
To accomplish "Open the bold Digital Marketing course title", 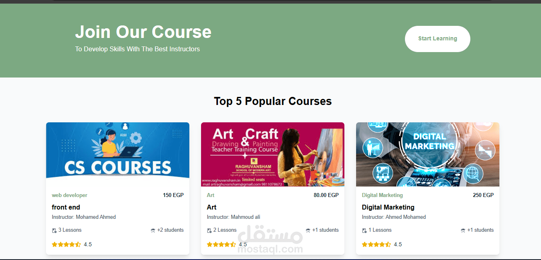I will tap(388, 207).
